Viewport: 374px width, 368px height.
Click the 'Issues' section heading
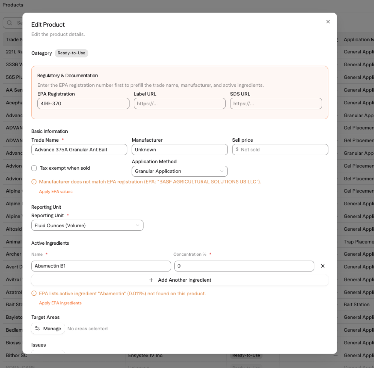pos(38,345)
